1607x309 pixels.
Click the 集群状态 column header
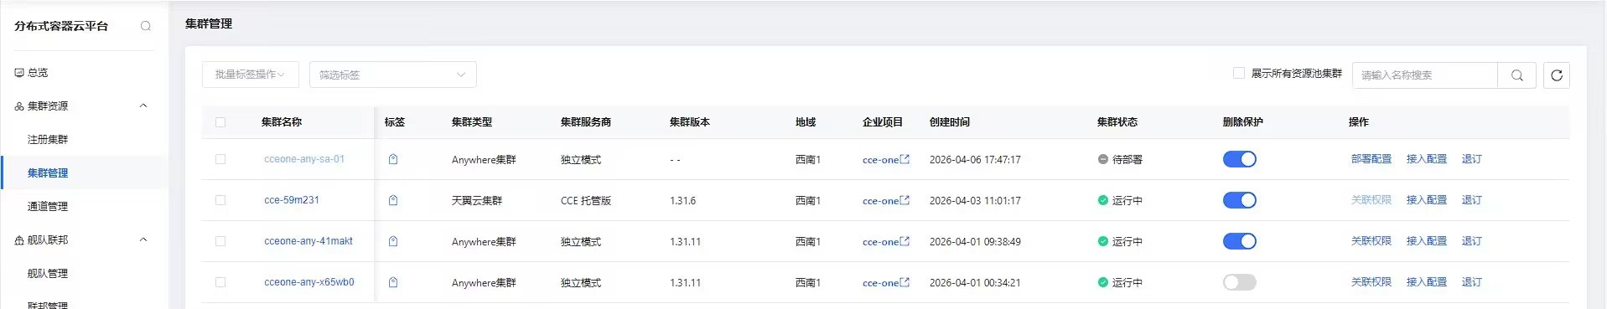click(x=1117, y=122)
